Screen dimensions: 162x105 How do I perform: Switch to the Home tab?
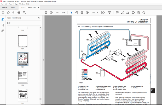tap(4, 7)
